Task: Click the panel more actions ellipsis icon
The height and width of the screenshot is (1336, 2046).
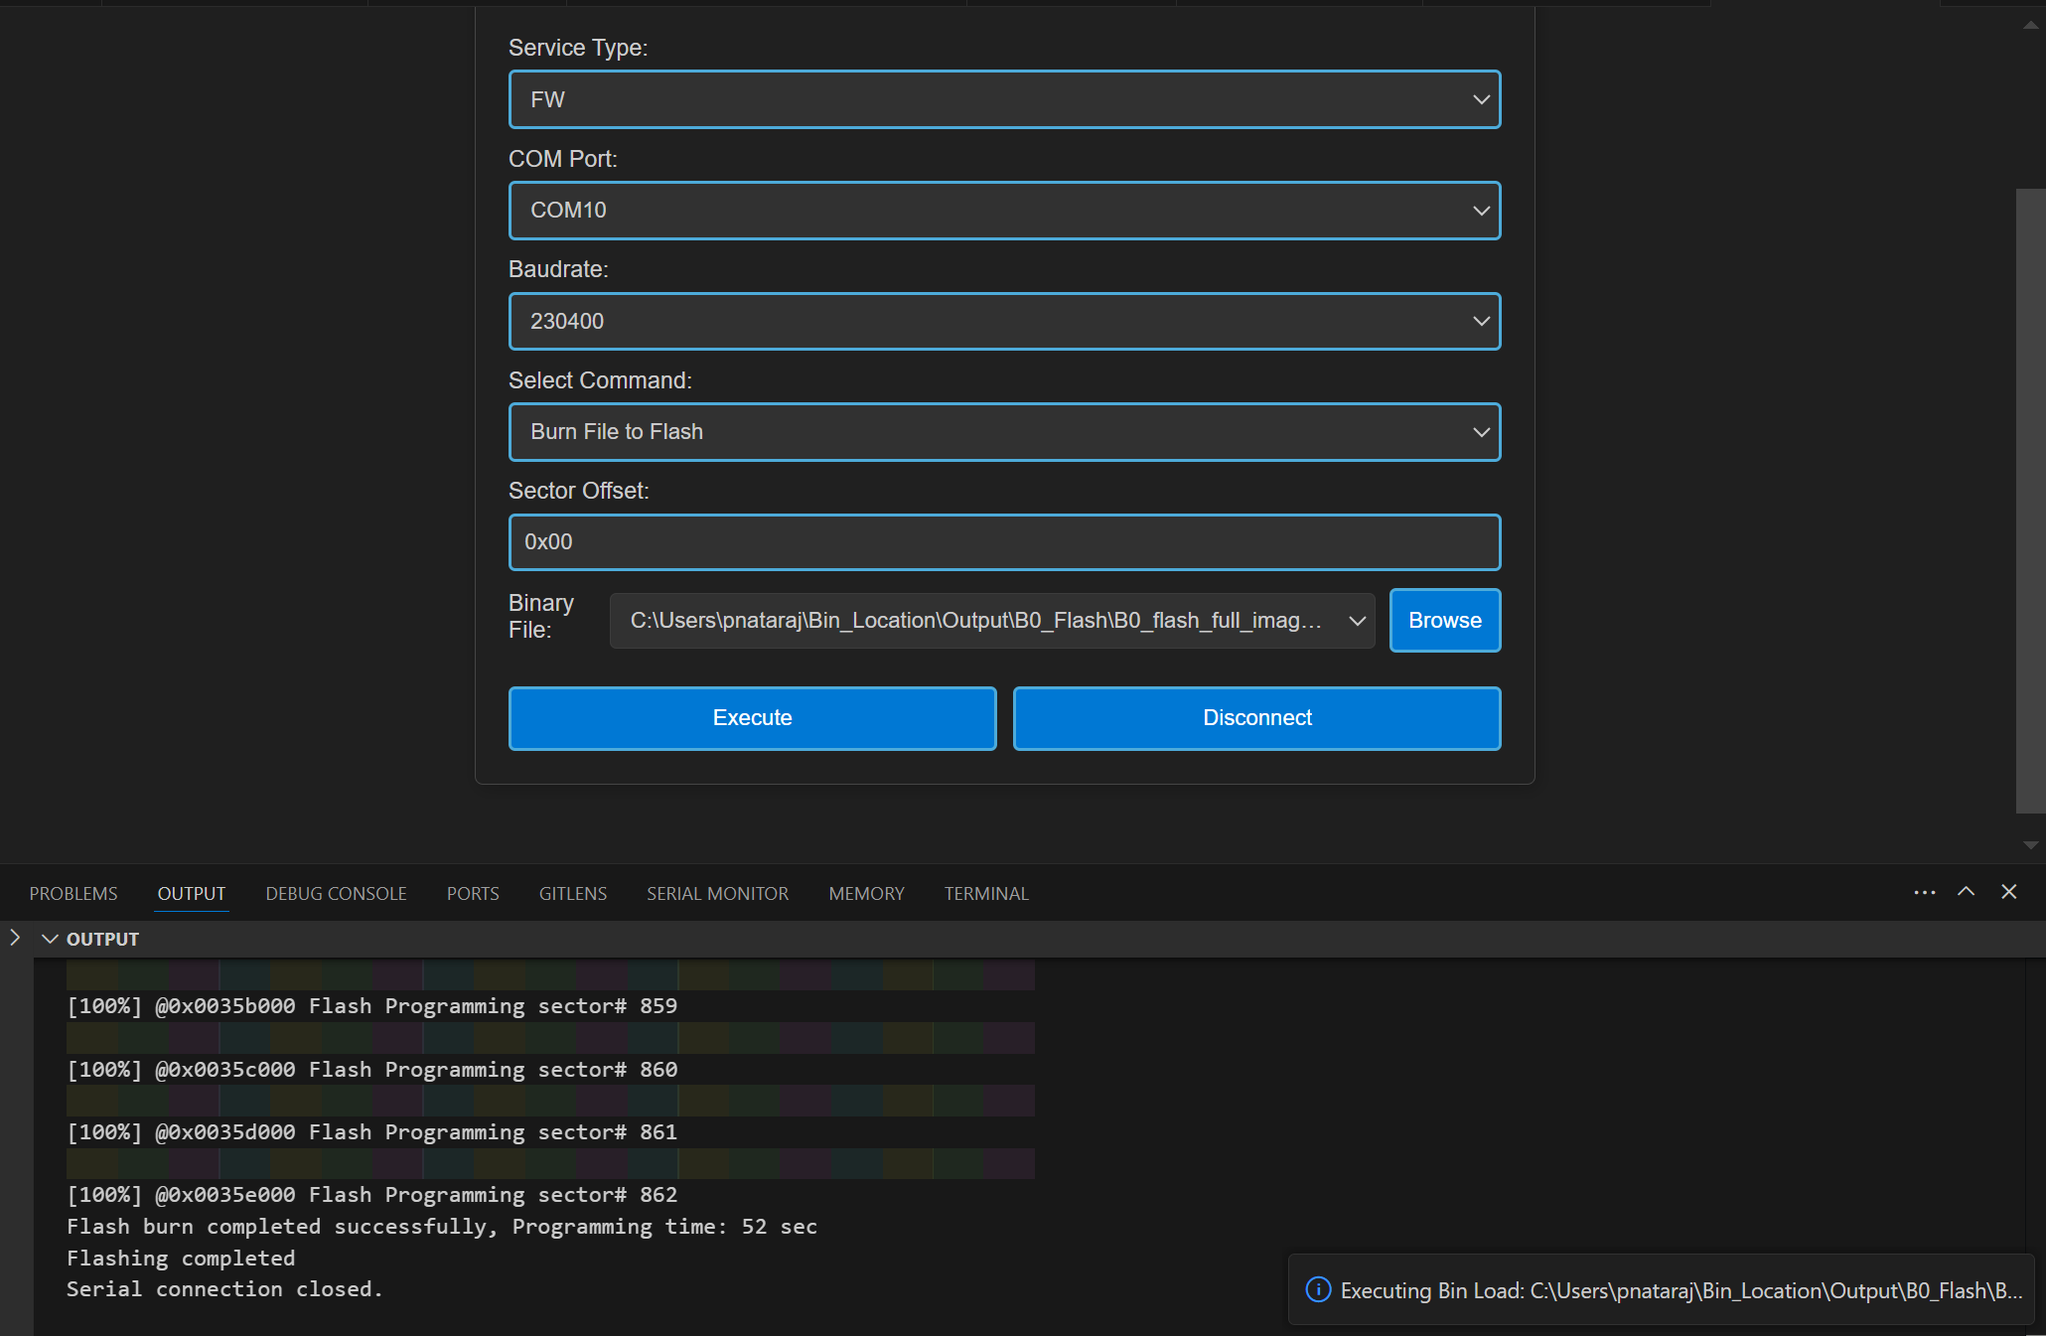Action: (x=1924, y=892)
